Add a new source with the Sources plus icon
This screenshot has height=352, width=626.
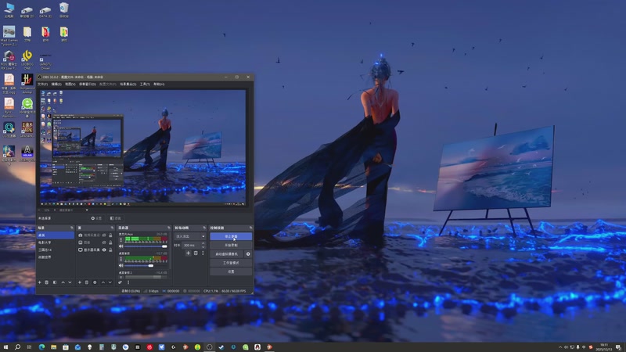pyautogui.click(x=80, y=282)
